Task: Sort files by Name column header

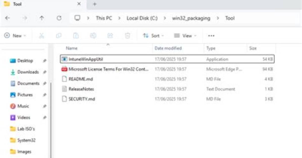Action: [72, 48]
